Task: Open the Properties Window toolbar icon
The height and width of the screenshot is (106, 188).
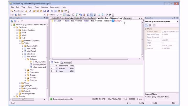Action: [66, 11]
